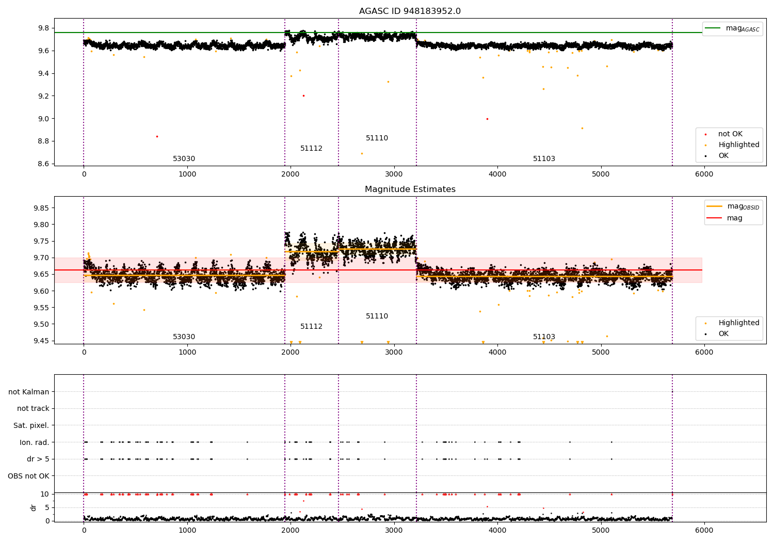Click obsid label 51110 in the top plot
774x542 pixels.
click(377, 138)
